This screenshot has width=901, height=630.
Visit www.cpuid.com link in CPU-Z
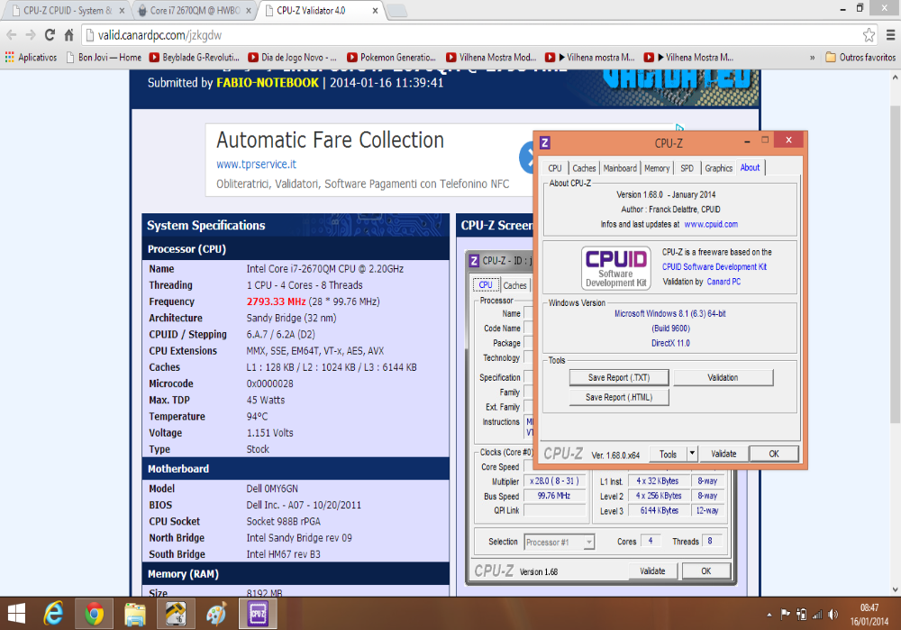tap(711, 224)
